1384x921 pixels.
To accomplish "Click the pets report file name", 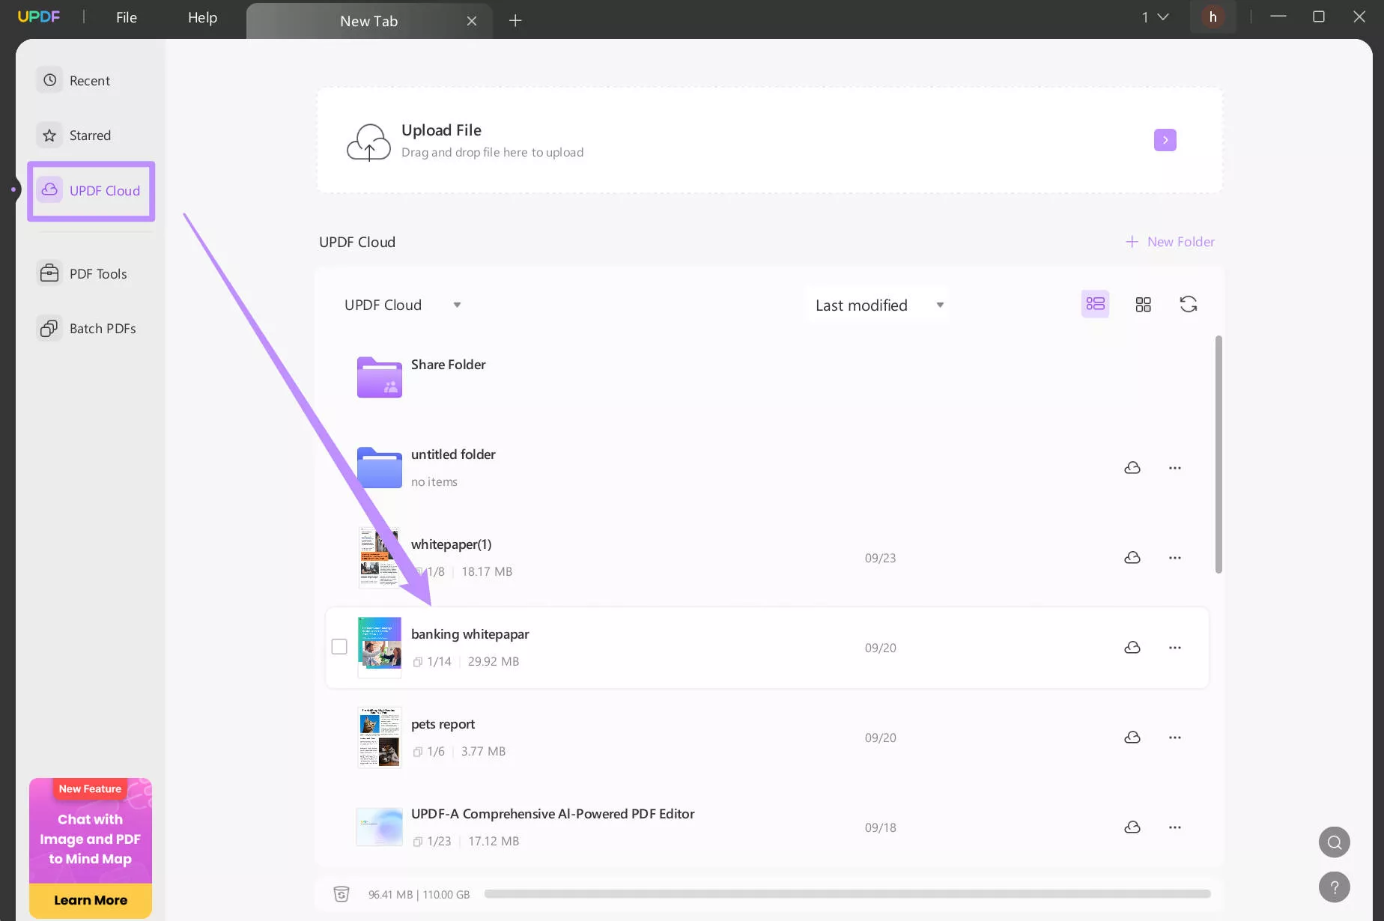I will (x=443, y=724).
